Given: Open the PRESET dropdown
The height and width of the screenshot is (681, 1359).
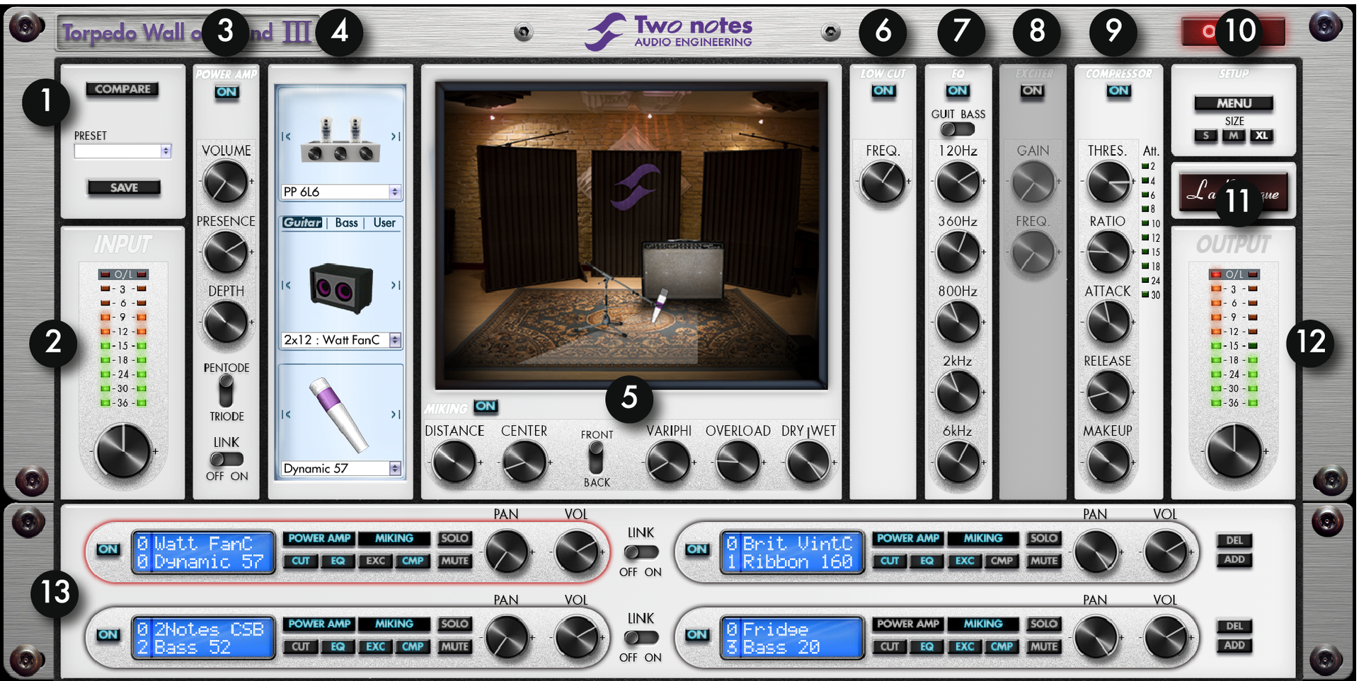Looking at the screenshot, I should click(x=122, y=151).
